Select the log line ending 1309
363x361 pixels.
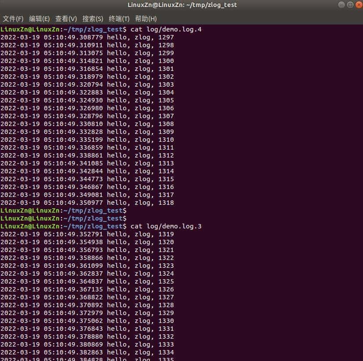(87, 132)
